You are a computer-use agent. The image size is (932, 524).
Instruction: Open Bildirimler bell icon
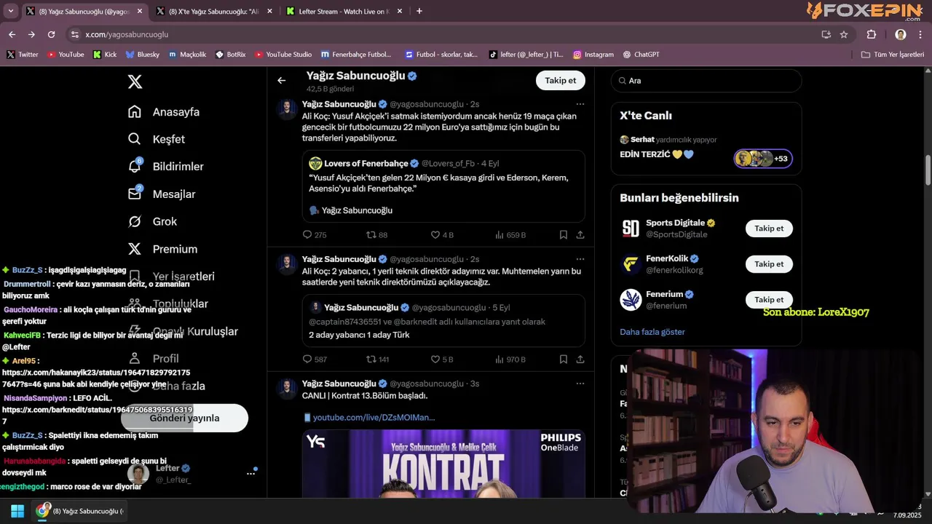(x=135, y=167)
